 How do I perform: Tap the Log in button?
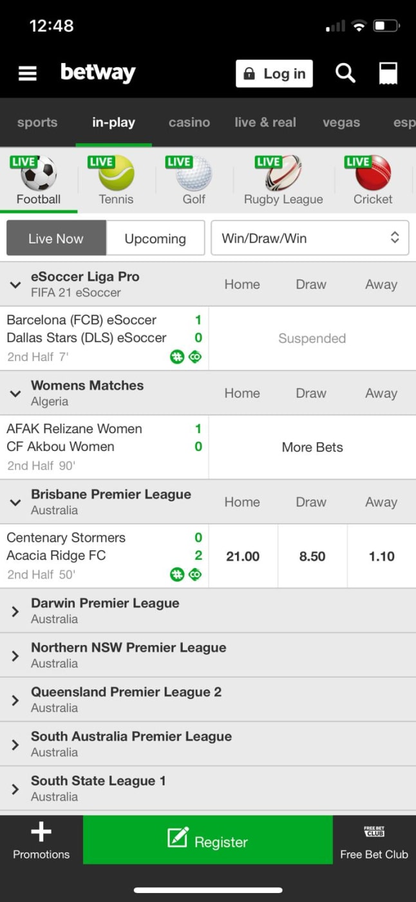point(274,73)
